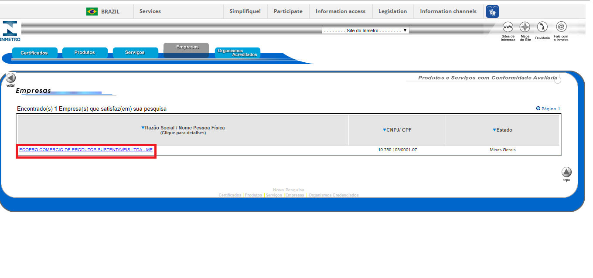Image resolution: width=593 pixels, height=278 pixels.
Task: Click the Inmetro logo
Action: click(10, 31)
